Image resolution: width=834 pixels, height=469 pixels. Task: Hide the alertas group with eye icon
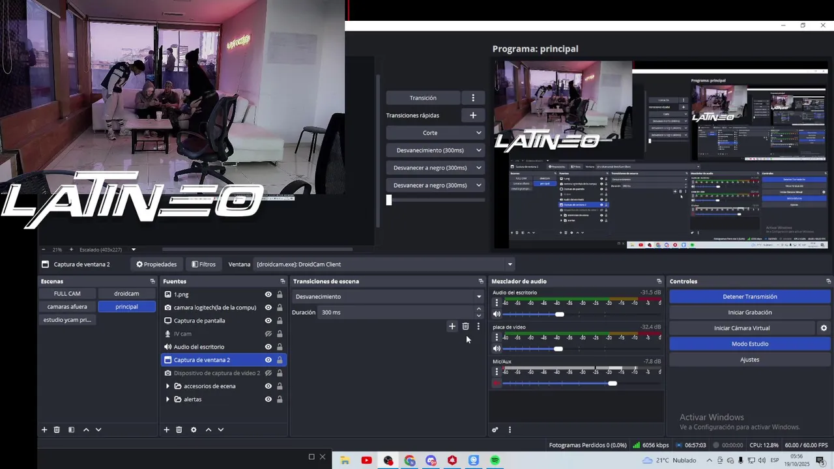268,399
